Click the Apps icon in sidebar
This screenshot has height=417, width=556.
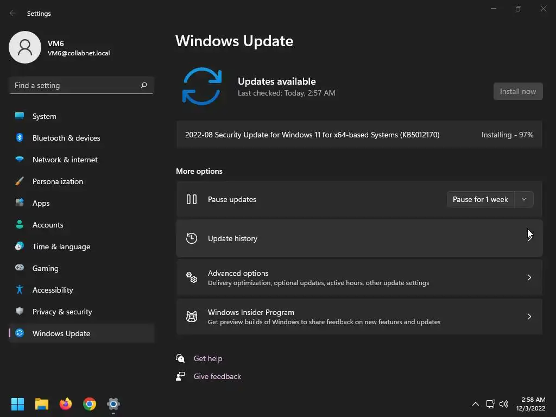click(20, 203)
